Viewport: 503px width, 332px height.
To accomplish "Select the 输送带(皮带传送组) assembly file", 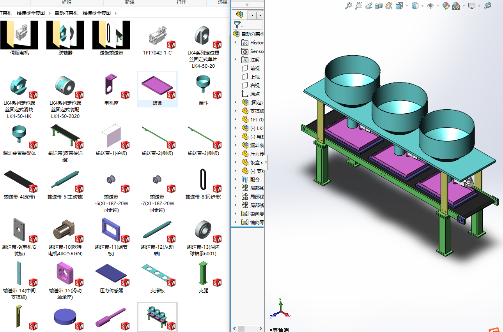I will pyautogui.click(x=66, y=143).
